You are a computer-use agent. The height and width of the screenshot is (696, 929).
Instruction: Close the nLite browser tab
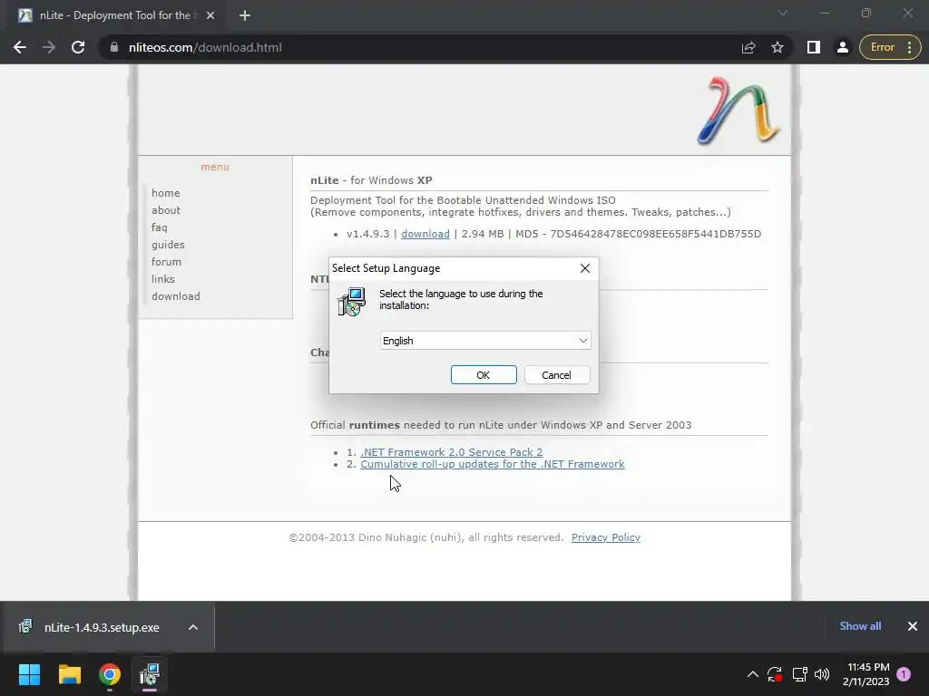point(210,15)
